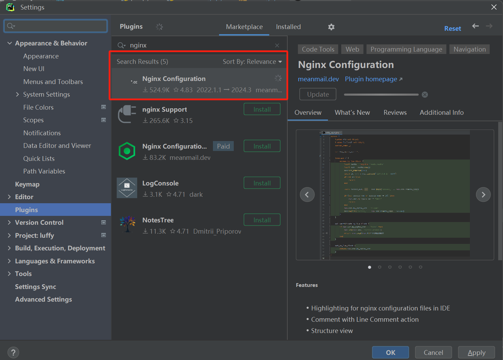Viewport: 503px width, 360px height.
Task: Click Version Control project-level marker icon
Action: coord(104,222)
